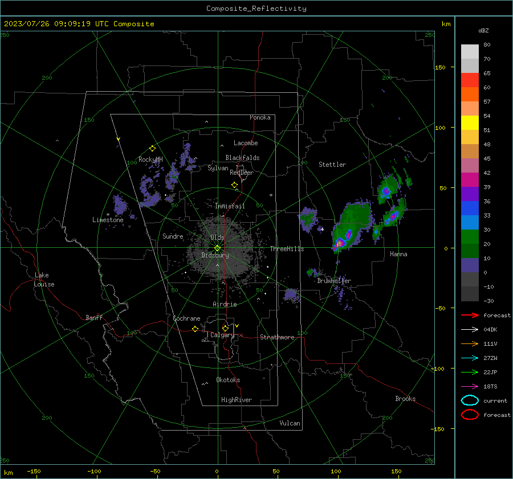Click the Drumheller town label
The width and height of the screenshot is (513, 479).
point(333,281)
